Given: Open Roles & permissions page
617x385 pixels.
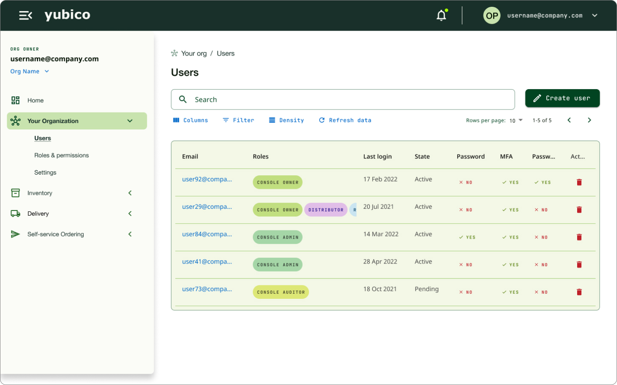Looking at the screenshot, I should click(61, 155).
